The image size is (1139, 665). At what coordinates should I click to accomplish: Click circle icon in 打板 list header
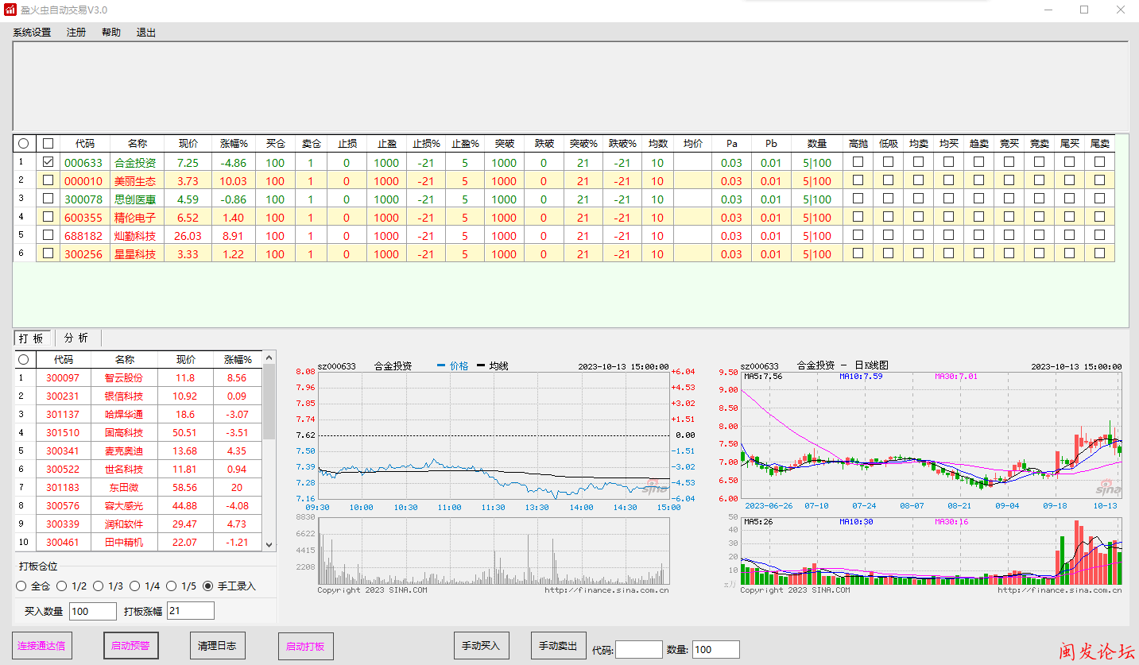point(23,360)
